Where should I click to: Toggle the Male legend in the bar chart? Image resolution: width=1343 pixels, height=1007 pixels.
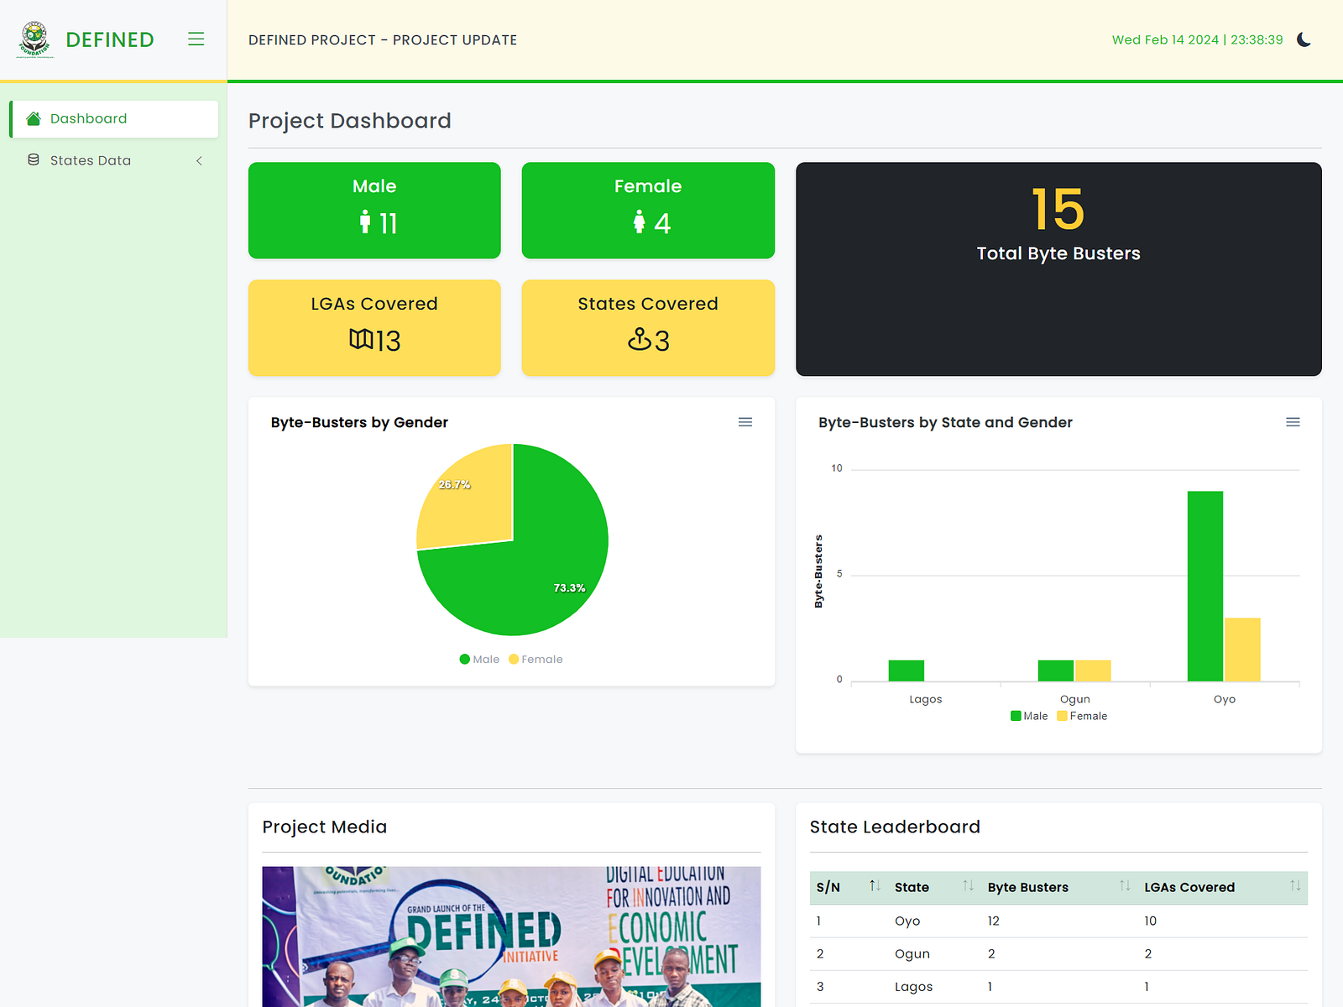(1028, 716)
